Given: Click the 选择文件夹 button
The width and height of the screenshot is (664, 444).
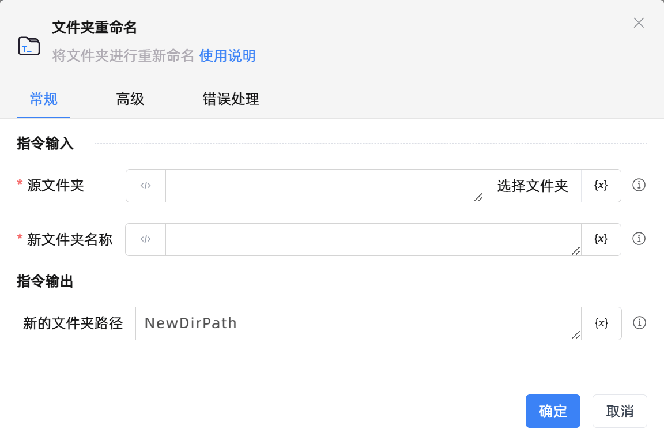Looking at the screenshot, I should tap(532, 185).
